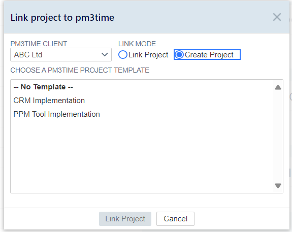Open the PM3TIME CLIENT dropdown showing ABC Ltd
The width and height of the screenshot is (292, 232).
click(61, 54)
